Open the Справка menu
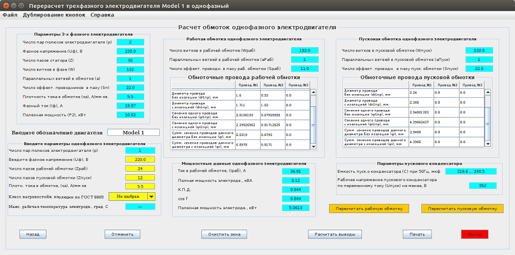This screenshot has height=255, width=515. pos(103,14)
